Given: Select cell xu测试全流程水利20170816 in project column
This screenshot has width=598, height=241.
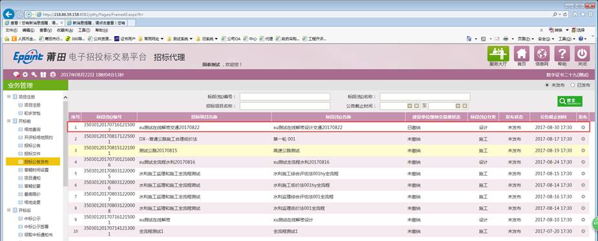Looking at the screenshot, I should point(167,162).
